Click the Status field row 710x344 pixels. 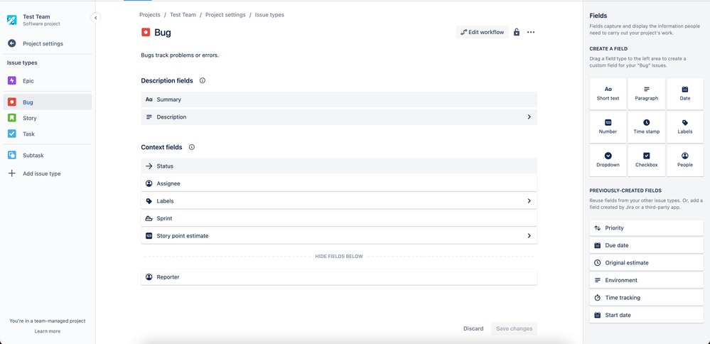coord(339,166)
